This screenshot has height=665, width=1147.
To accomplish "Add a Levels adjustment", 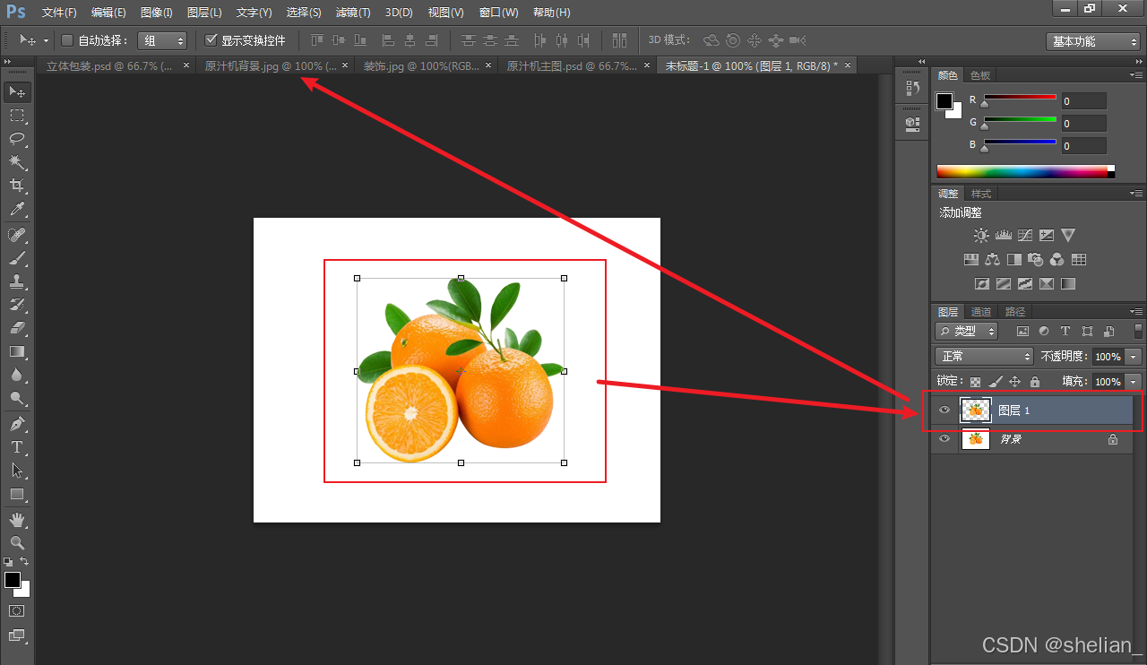I will coord(1003,235).
